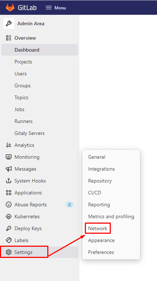Viewport: 157px width, 281px height.
Task: Click the Abuse Reports count badge
Action: tap(70, 205)
